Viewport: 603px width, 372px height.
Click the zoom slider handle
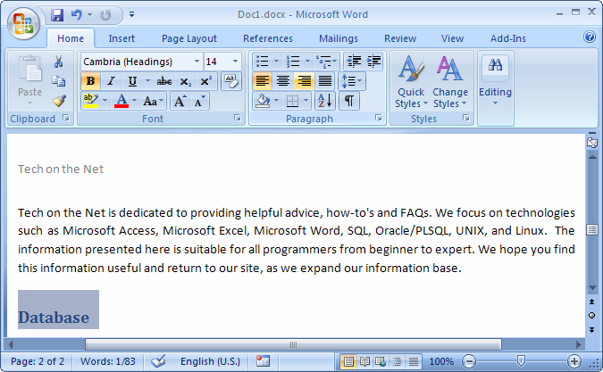pos(521,360)
